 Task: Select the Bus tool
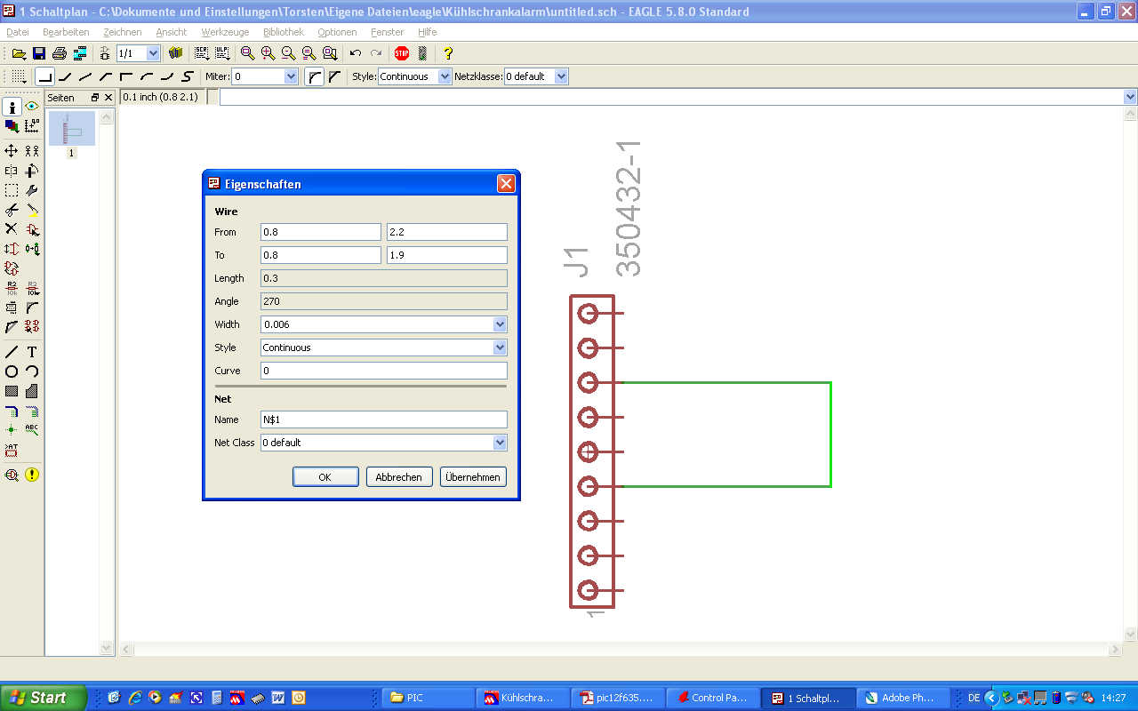point(12,411)
